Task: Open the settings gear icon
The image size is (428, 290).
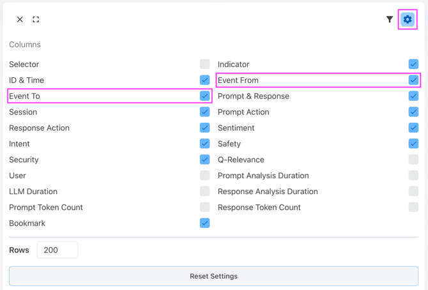Action: click(x=408, y=20)
